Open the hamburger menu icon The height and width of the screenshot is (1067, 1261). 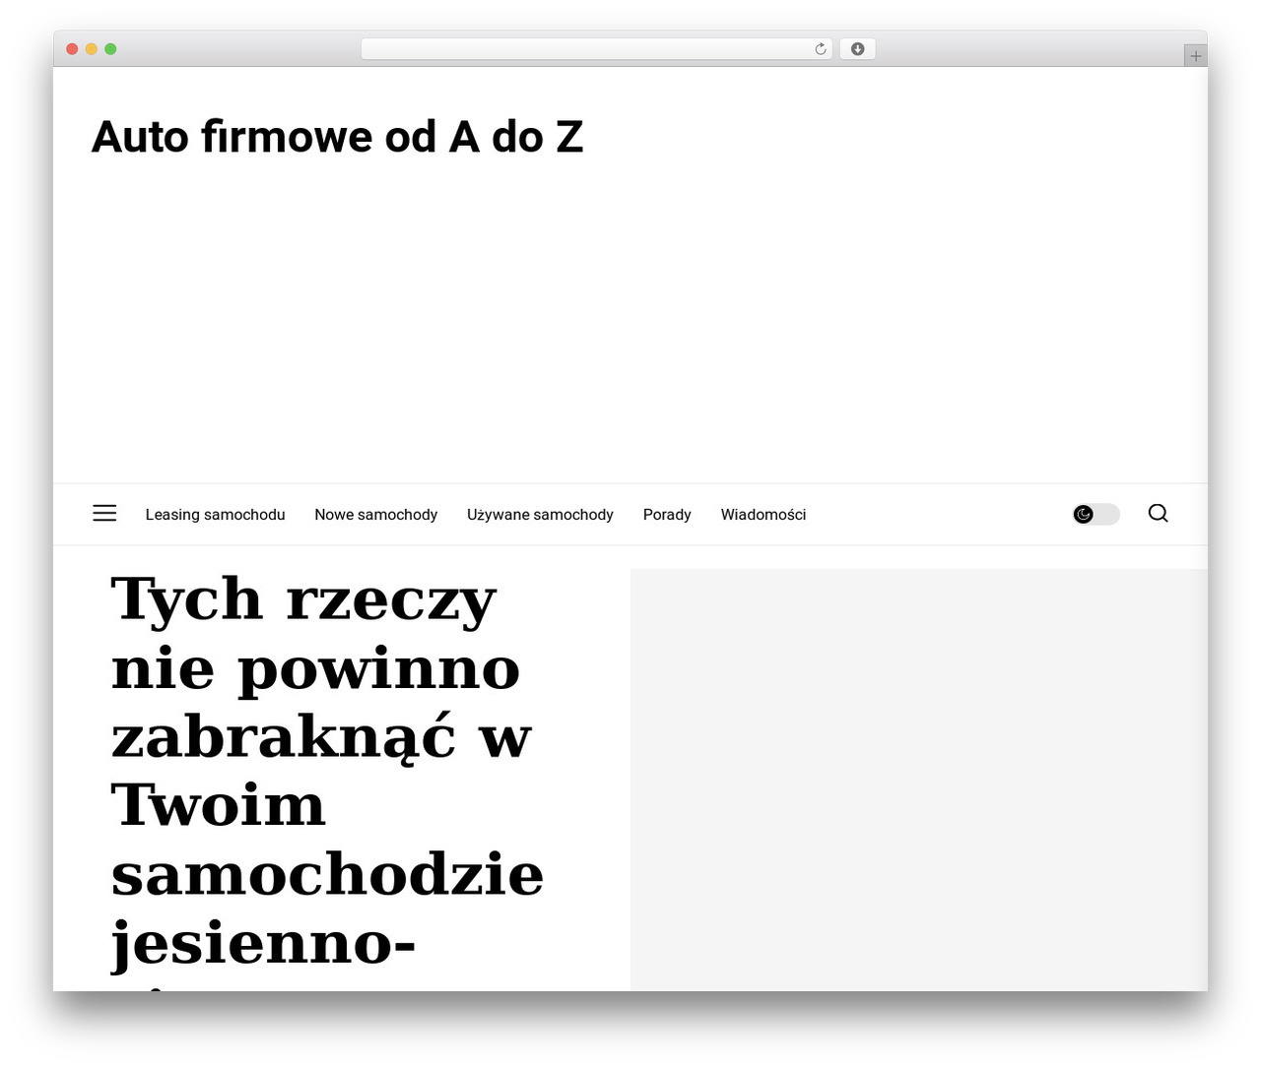tap(104, 513)
